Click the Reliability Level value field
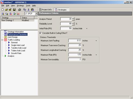This screenshot has height=99, width=133. [66, 24]
